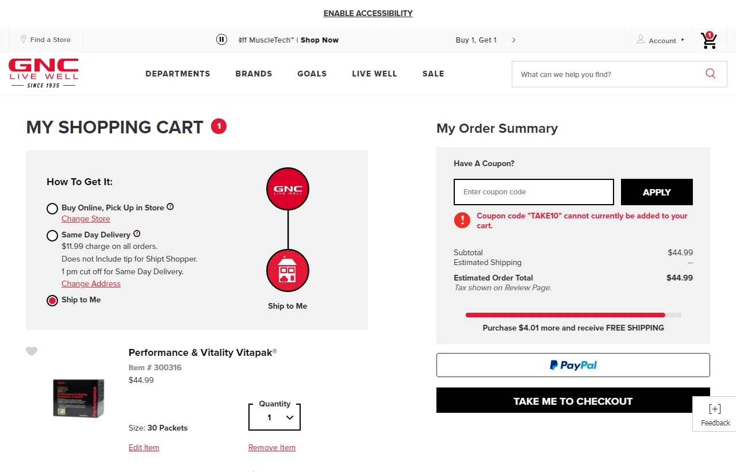Select the Ship to Me radio button
Screen dimensions: 736x472
[x=52, y=301]
